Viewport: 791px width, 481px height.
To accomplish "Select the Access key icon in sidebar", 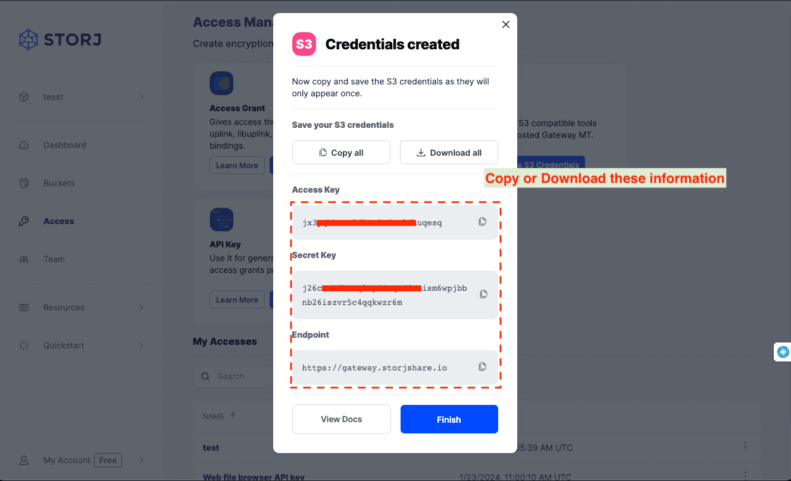I will (x=24, y=221).
